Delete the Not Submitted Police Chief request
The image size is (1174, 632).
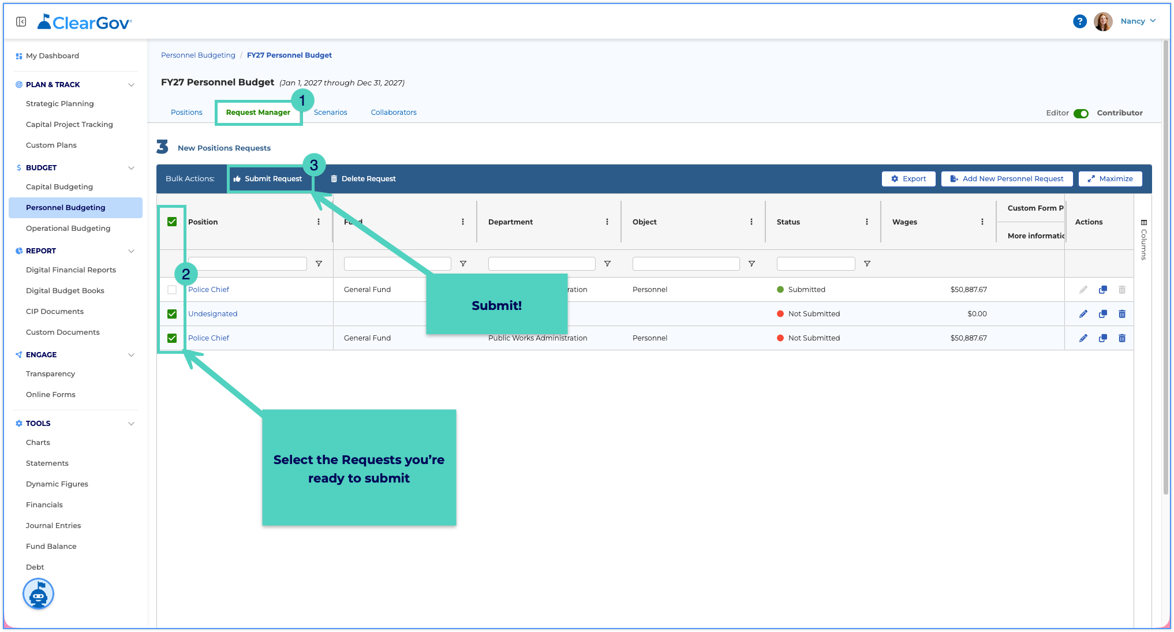tap(1122, 338)
